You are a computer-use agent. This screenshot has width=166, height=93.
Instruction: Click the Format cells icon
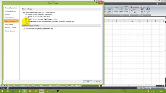(126, 8)
